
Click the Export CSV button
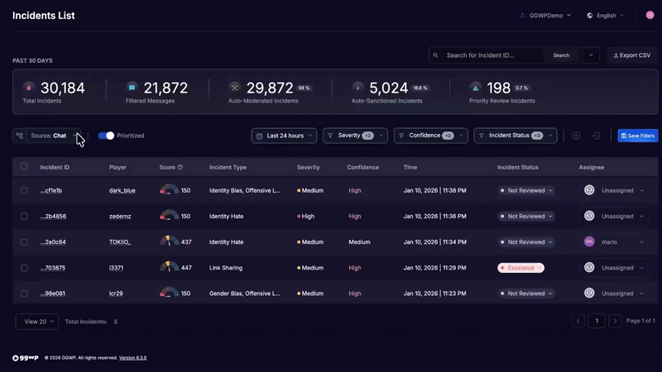click(632, 55)
